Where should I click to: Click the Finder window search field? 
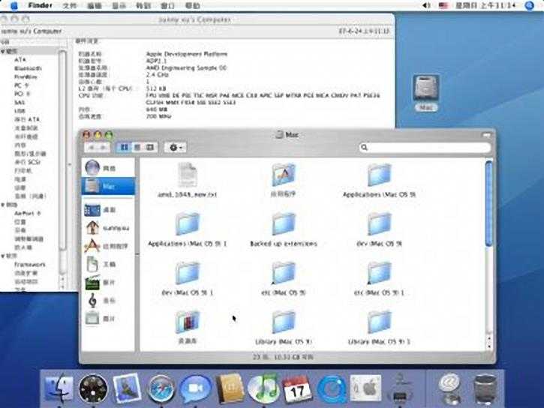pos(425,147)
